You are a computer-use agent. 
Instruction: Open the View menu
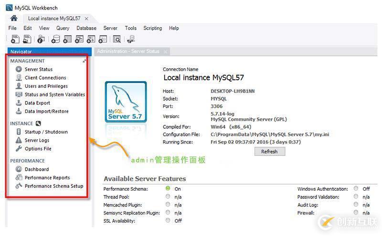(x=44, y=28)
